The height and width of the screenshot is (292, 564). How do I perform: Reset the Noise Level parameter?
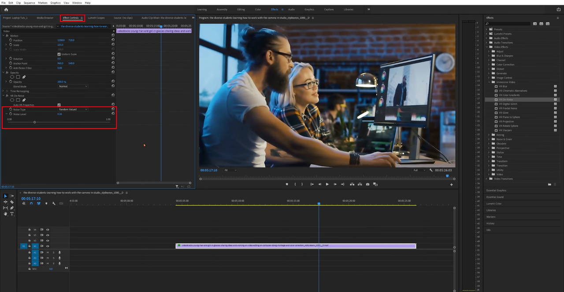click(x=113, y=114)
